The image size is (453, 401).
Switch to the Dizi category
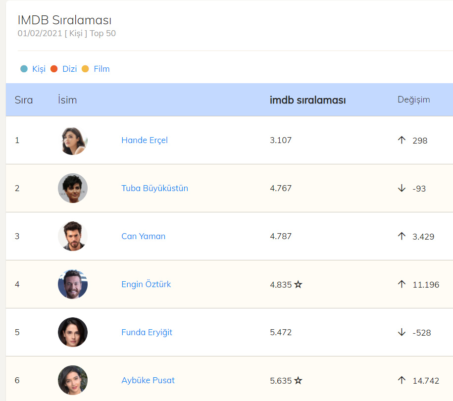tap(69, 69)
